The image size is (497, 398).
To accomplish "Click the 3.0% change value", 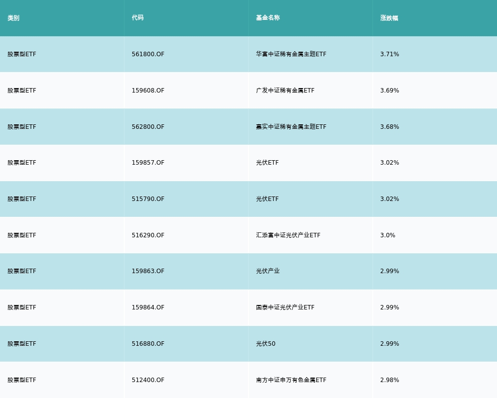I will (x=388, y=235).
